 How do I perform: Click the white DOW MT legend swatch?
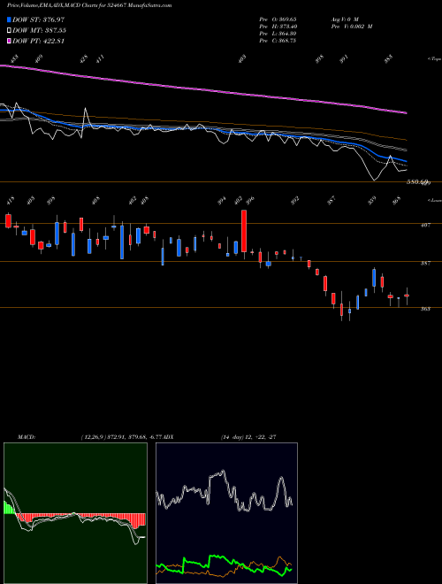pyautogui.click(x=9, y=30)
